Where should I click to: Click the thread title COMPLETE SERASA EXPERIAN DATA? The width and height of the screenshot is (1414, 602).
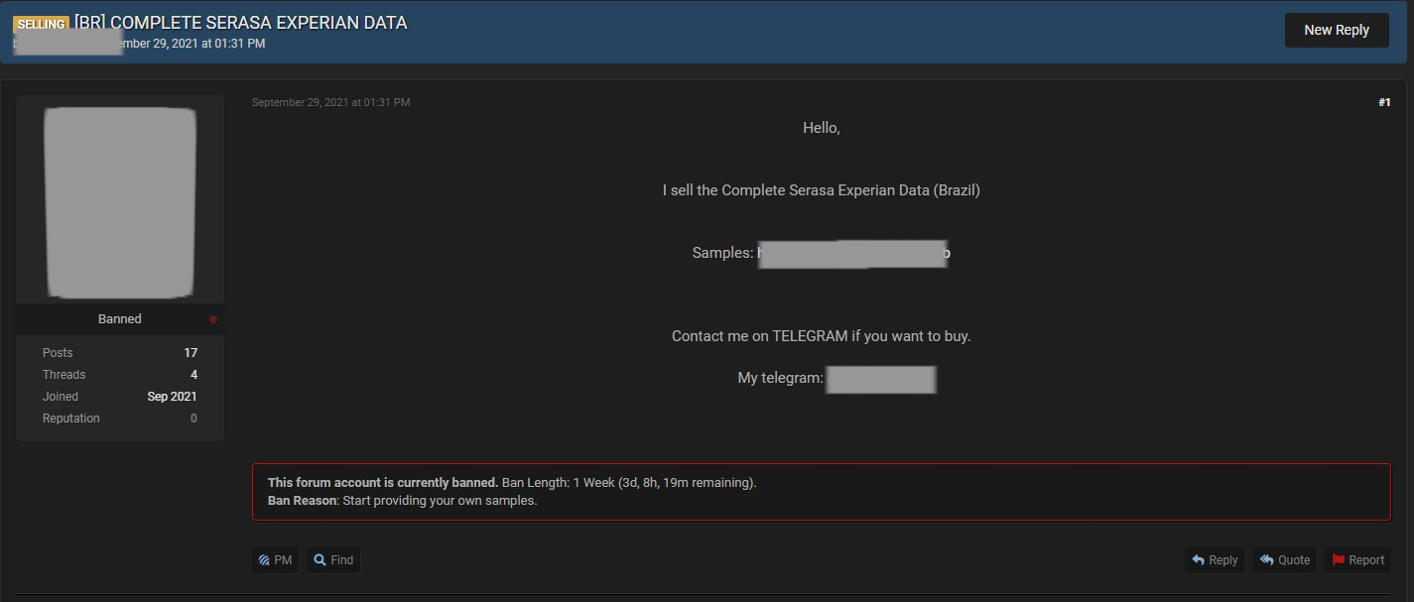click(241, 23)
